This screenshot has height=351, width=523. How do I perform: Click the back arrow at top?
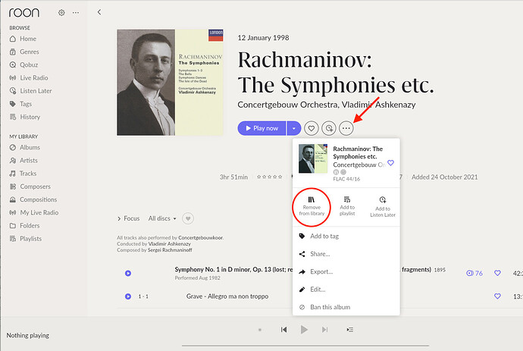(x=99, y=12)
